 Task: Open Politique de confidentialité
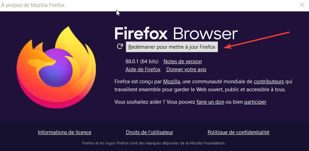(x=238, y=132)
